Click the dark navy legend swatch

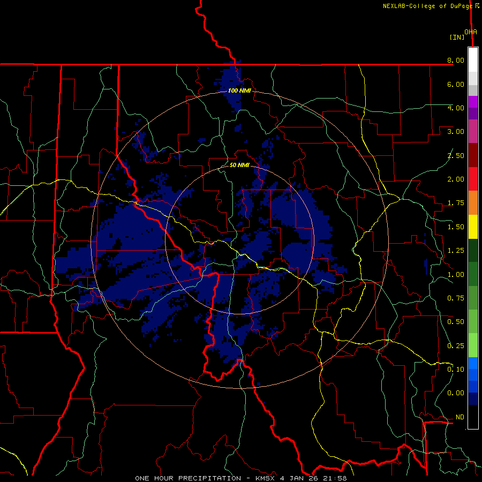pyautogui.click(x=473, y=399)
